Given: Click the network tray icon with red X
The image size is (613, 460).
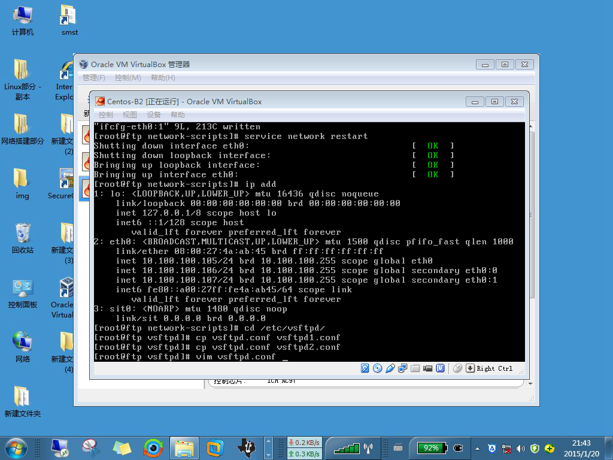Looking at the screenshot, I should pyautogui.click(x=506, y=449).
